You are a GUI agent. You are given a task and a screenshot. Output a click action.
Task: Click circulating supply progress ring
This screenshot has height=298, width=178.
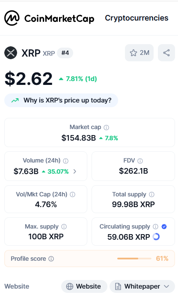click(156, 237)
